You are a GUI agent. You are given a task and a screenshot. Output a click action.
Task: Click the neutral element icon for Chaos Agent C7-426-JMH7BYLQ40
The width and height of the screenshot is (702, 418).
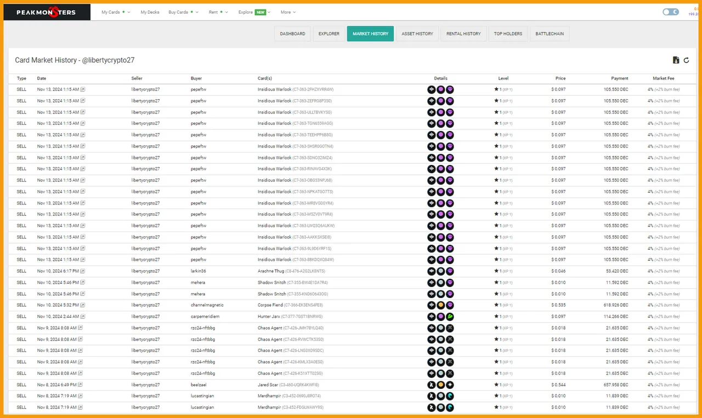click(450, 328)
